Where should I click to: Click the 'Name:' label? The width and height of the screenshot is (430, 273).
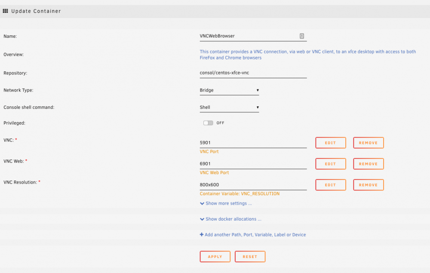[x=10, y=36]
